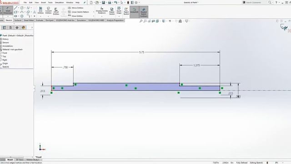Select the Sketch Fillet tool
This screenshot has height=164, width=291.
(28, 16)
